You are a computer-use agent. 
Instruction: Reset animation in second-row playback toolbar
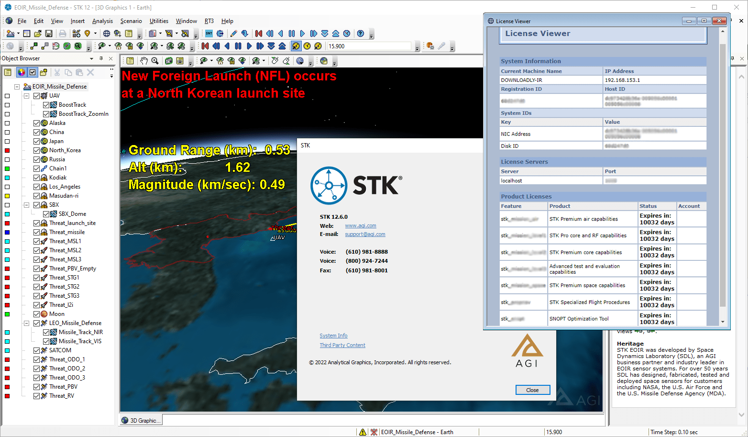point(205,46)
